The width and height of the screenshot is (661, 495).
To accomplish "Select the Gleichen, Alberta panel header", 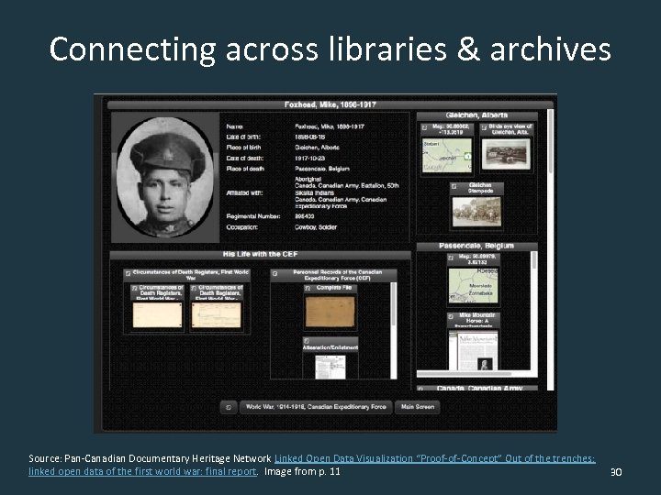I will (476, 115).
